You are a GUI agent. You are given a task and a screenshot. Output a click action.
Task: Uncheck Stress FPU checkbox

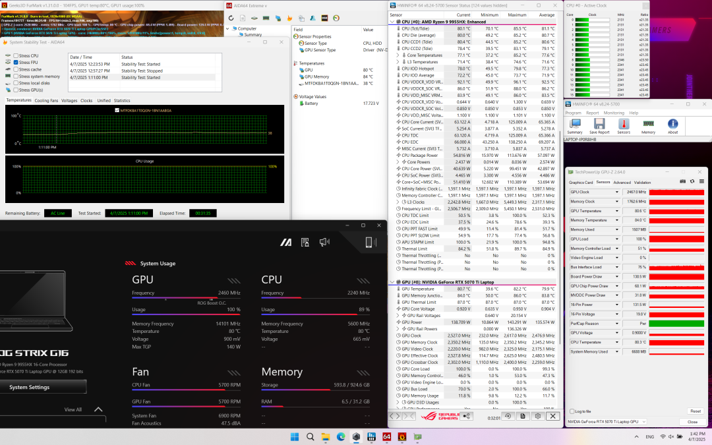[x=16, y=63]
